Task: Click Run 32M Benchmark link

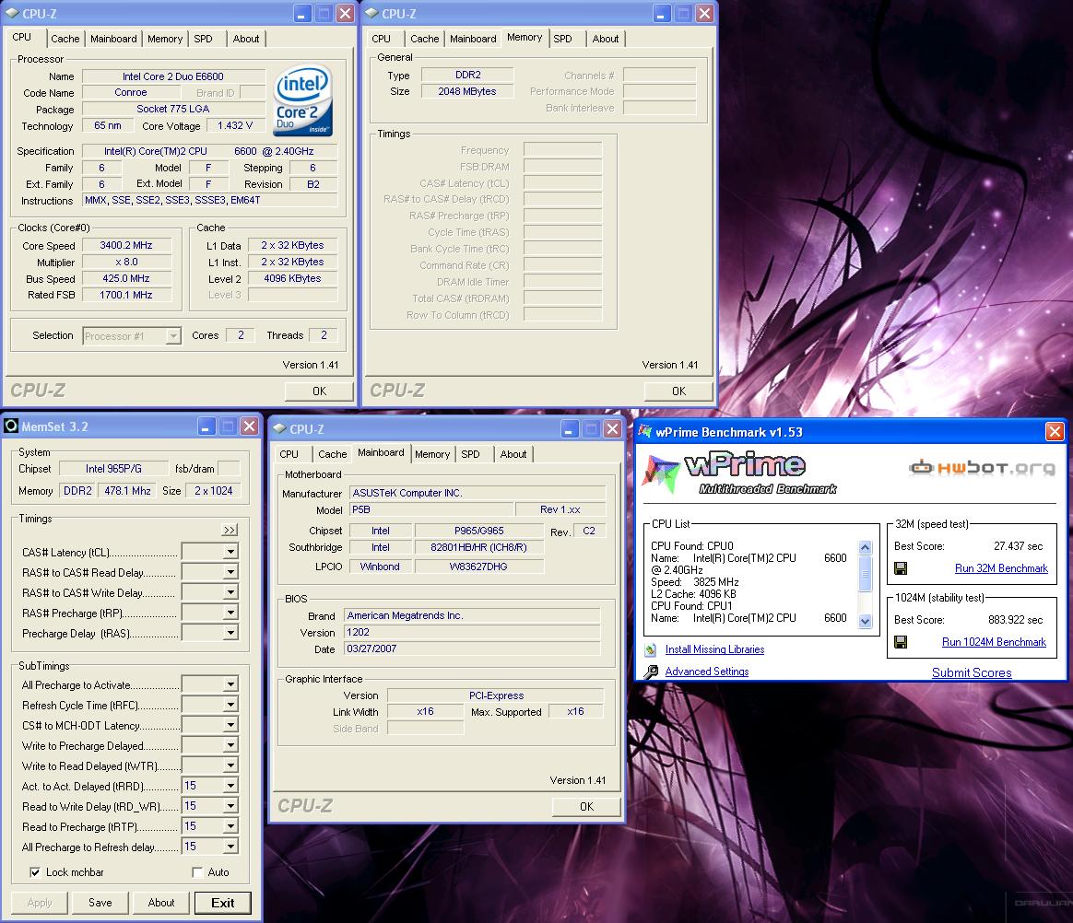Action: tap(1001, 568)
